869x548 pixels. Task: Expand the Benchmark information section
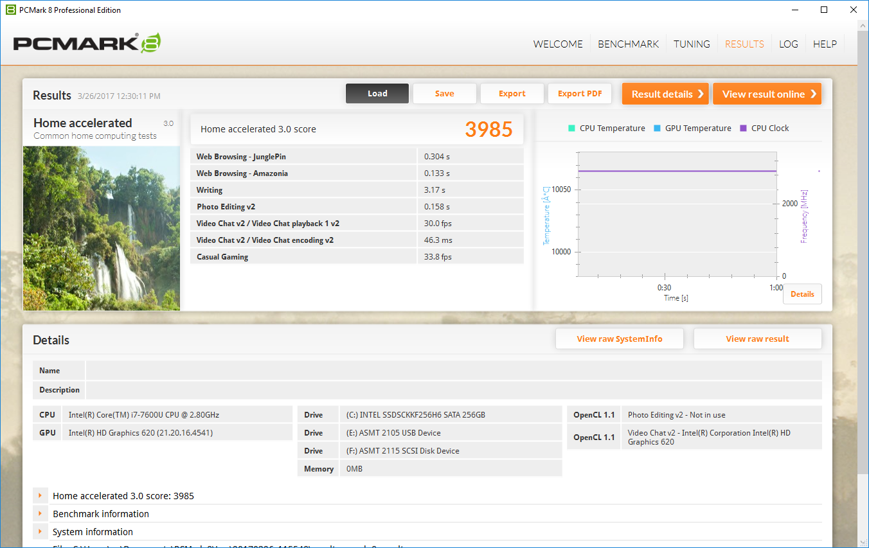click(40, 514)
